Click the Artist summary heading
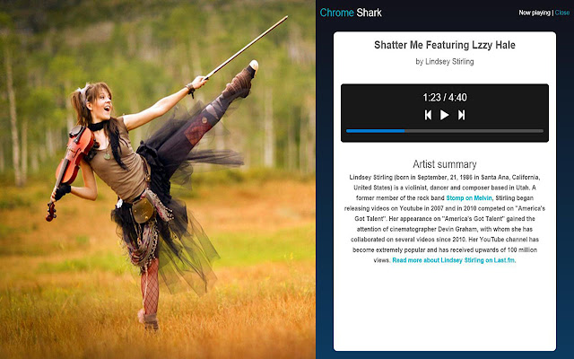 pos(445,164)
